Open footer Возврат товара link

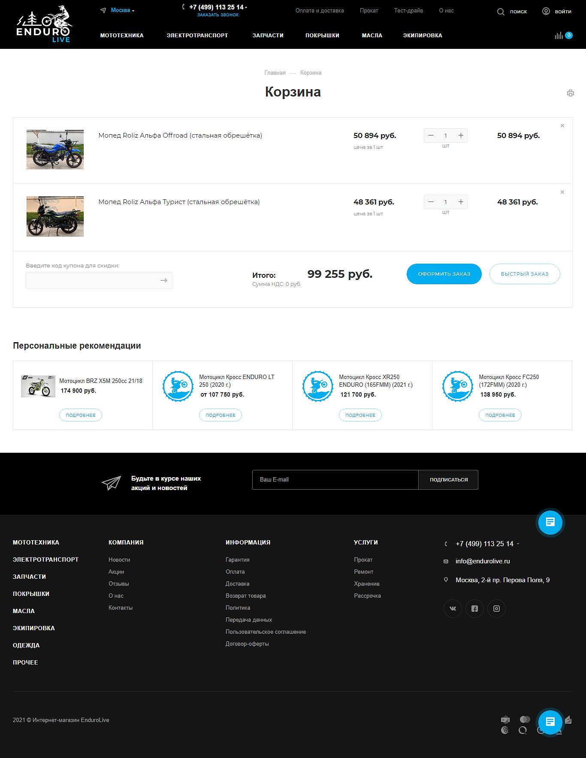[246, 596]
